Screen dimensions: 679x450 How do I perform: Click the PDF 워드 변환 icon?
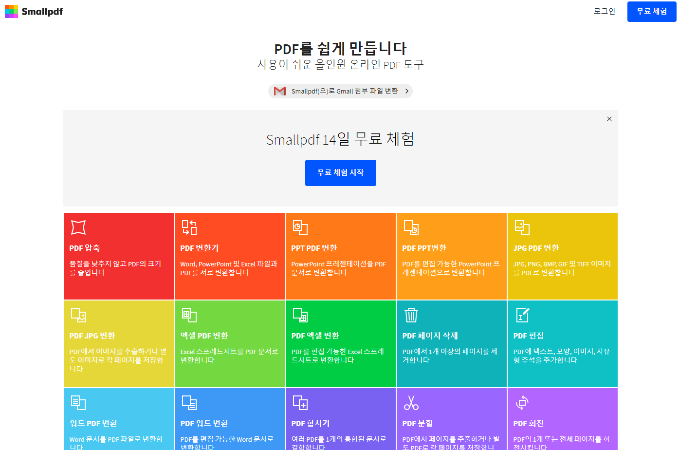click(x=189, y=403)
